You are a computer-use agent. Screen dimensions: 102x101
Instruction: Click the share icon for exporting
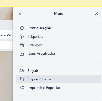tap(22, 88)
